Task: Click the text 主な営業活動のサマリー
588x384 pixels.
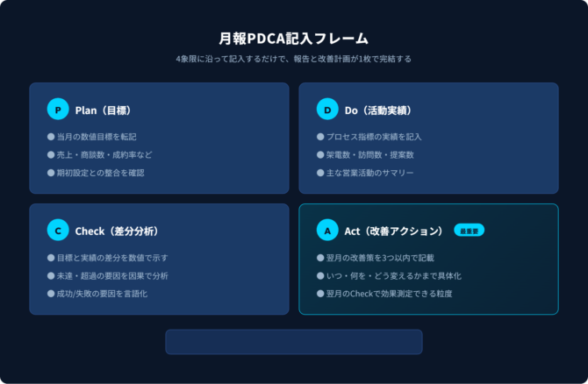Action: [x=369, y=172]
